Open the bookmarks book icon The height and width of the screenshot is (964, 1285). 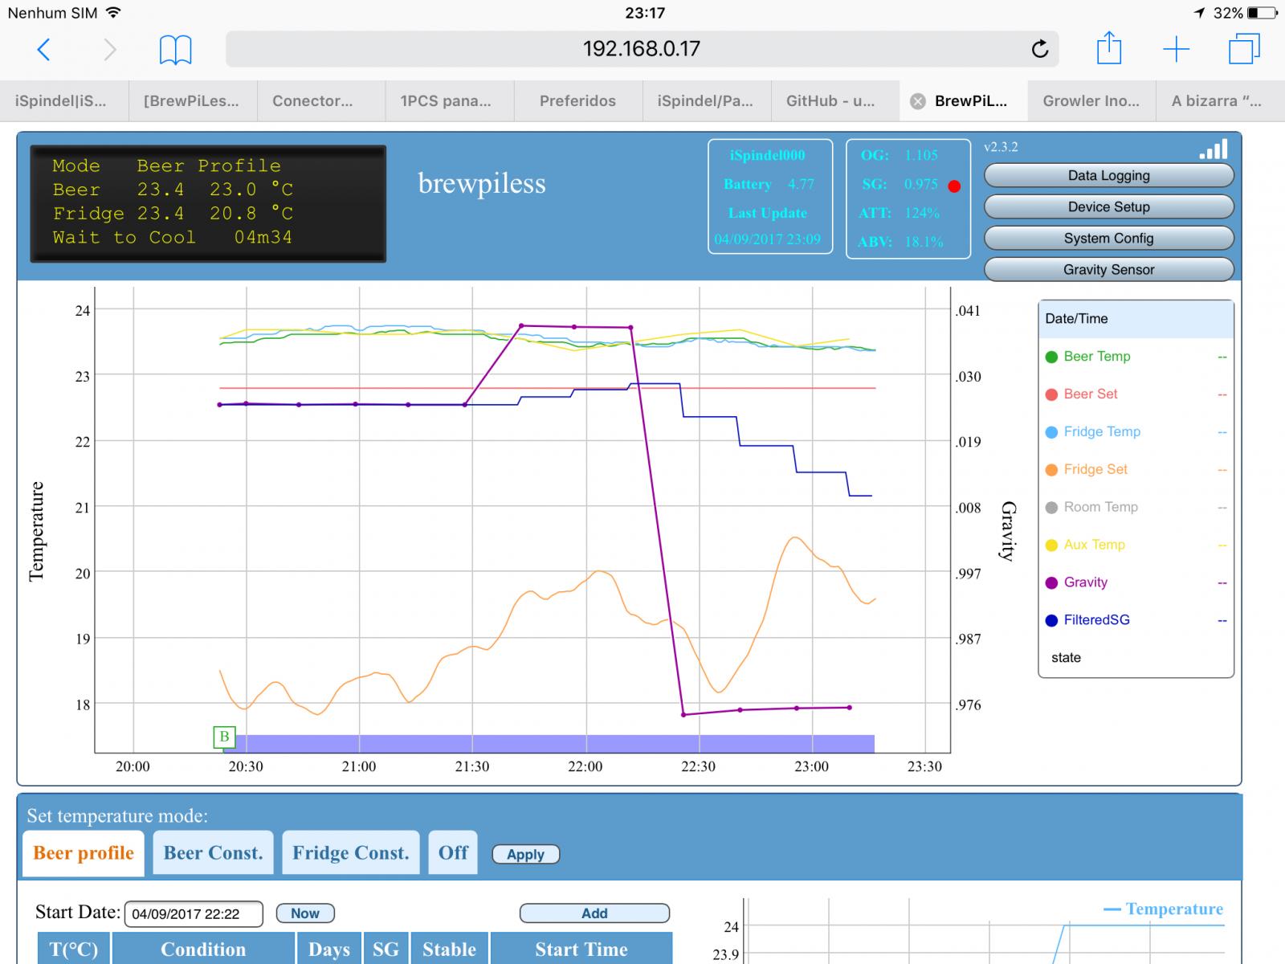point(175,50)
